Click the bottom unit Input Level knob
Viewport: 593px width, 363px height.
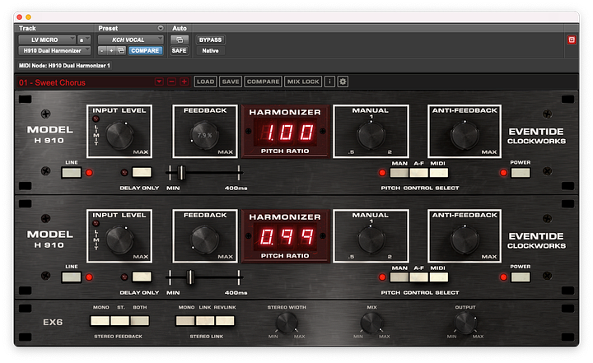(119, 240)
